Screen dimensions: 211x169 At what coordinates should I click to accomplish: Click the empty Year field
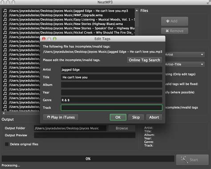[x=112, y=93]
